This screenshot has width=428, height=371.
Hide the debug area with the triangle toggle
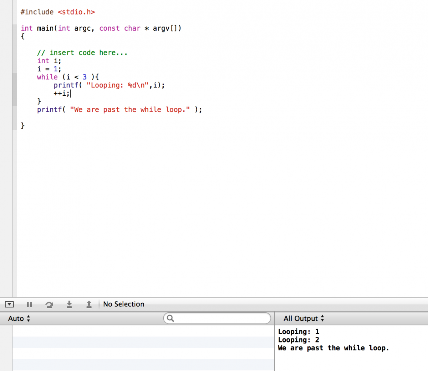point(9,304)
